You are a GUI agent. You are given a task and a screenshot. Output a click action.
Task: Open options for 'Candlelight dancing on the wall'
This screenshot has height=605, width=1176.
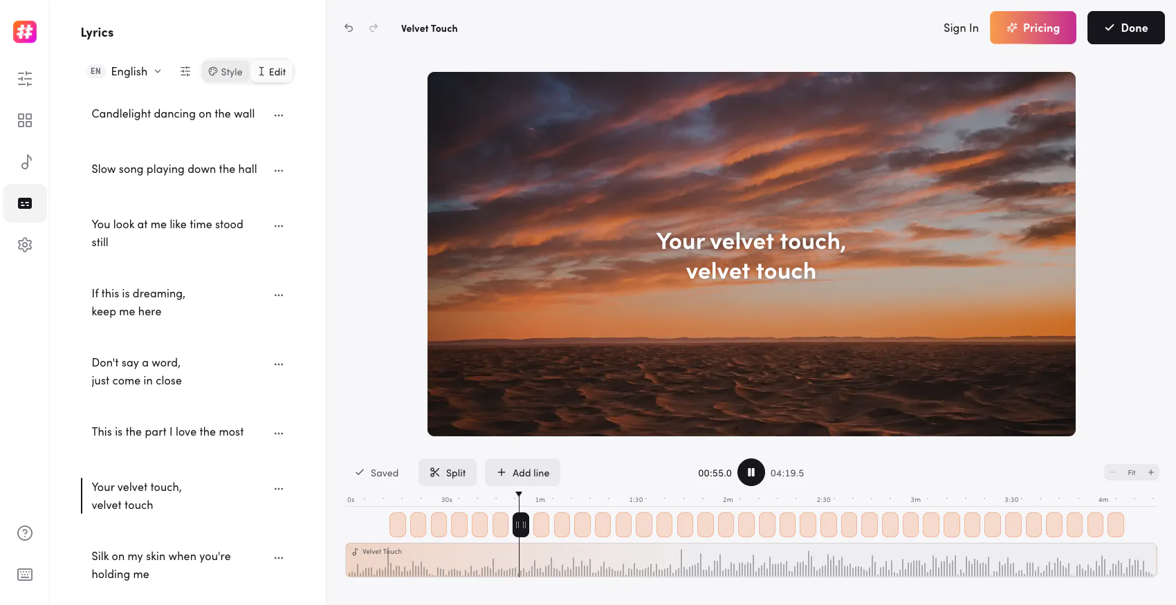click(279, 115)
